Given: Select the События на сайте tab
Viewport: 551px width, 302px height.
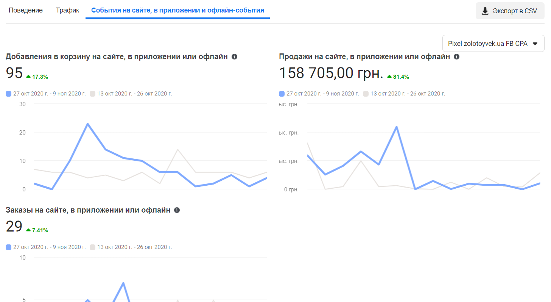Looking at the screenshot, I should click(x=177, y=10).
